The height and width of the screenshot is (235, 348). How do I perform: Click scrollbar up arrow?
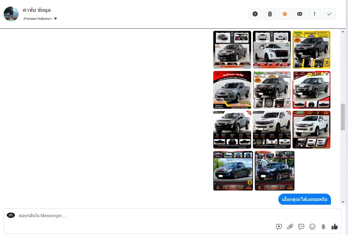(x=343, y=31)
